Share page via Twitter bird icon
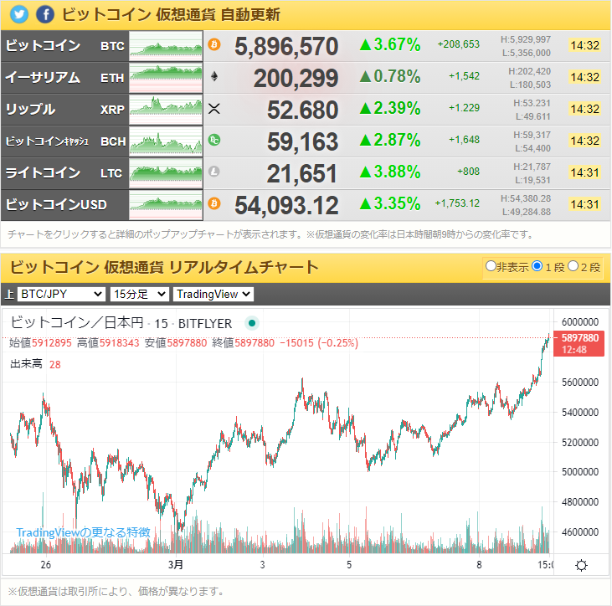The image size is (612, 606). pos(19,15)
